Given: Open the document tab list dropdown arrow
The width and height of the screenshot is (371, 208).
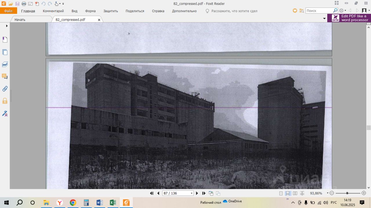Looking at the screenshot, I should point(324,18).
